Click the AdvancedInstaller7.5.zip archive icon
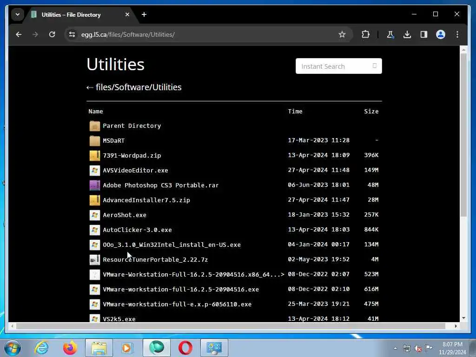This screenshot has width=476, height=357. click(95, 200)
